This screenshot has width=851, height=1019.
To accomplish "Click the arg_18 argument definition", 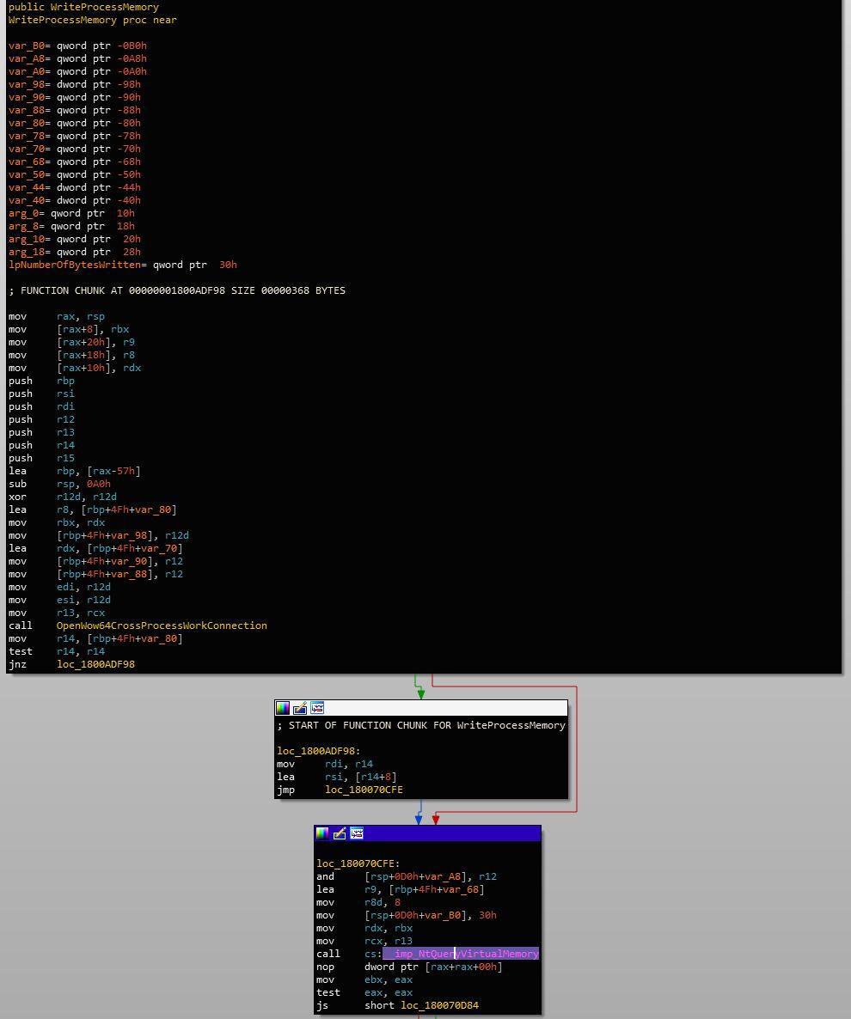I will [75, 252].
